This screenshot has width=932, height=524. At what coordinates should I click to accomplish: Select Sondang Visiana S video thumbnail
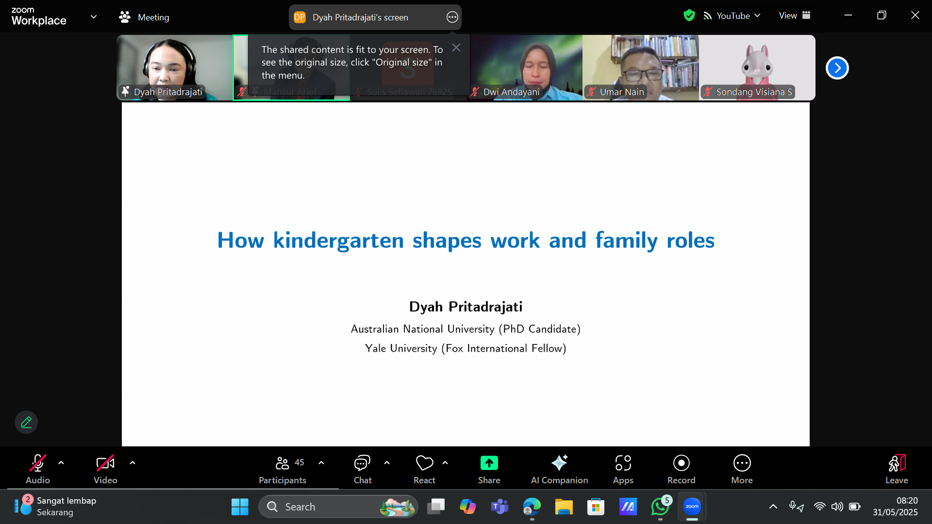(x=757, y=67)
